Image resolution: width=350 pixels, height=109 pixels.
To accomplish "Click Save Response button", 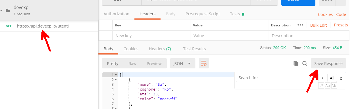I will pyautogui.click(x=328, y=64).
